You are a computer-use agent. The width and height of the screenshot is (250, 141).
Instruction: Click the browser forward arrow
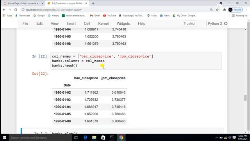(x=10, y=10)
